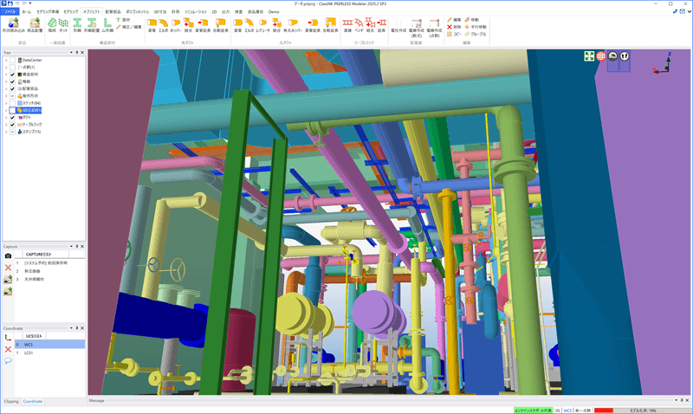Screen dimensions: 693x414
Task: Expand the ケーブルラック tree node
Action: coord(5,124)
